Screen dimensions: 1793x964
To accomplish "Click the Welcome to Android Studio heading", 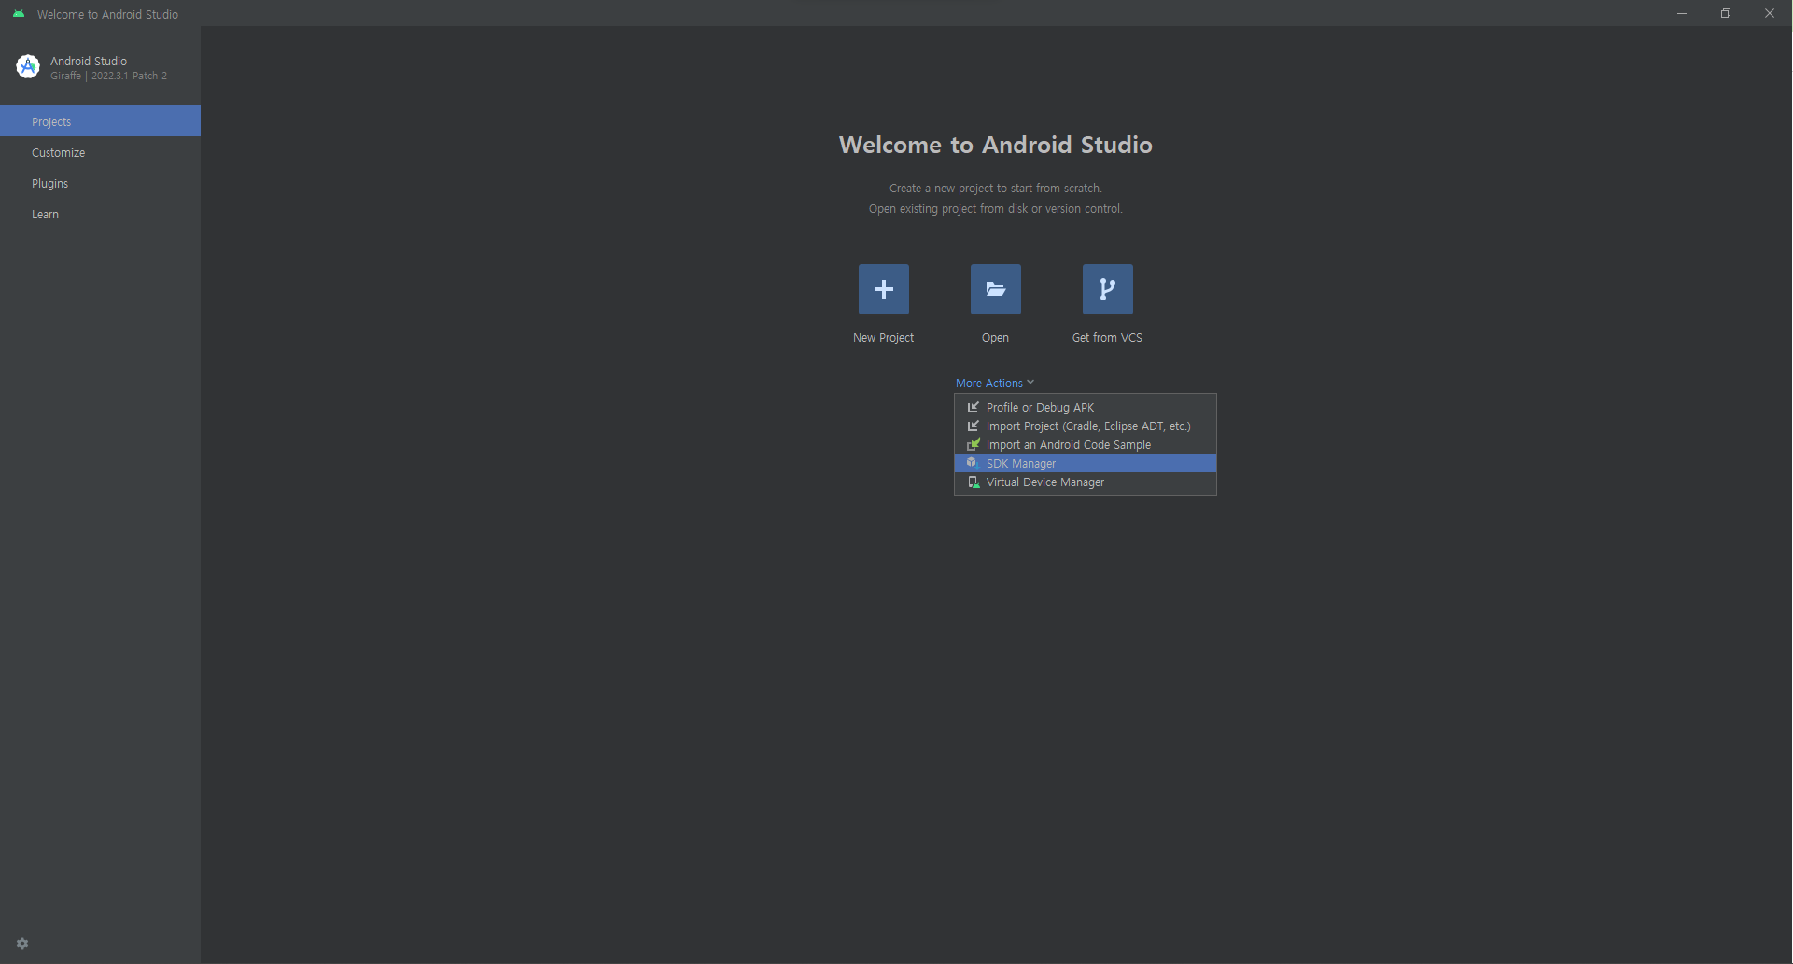I will 995,145.
